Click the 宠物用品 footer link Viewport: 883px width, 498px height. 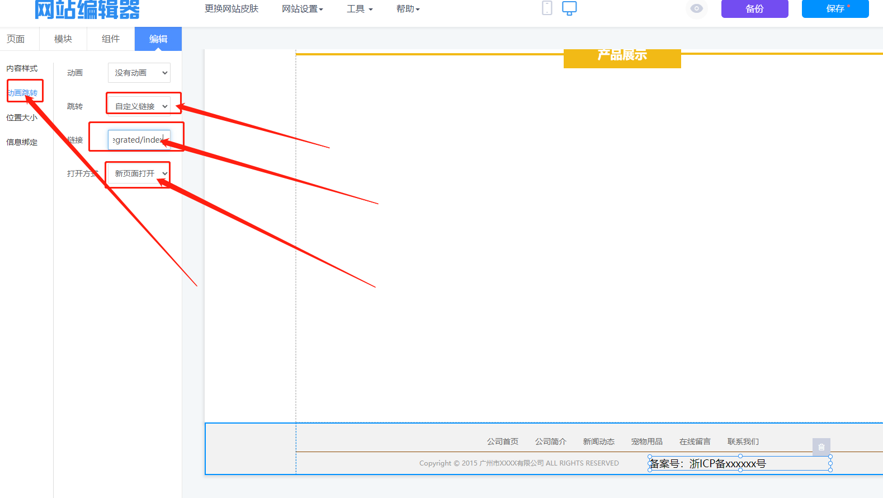[x=647, y=441]
